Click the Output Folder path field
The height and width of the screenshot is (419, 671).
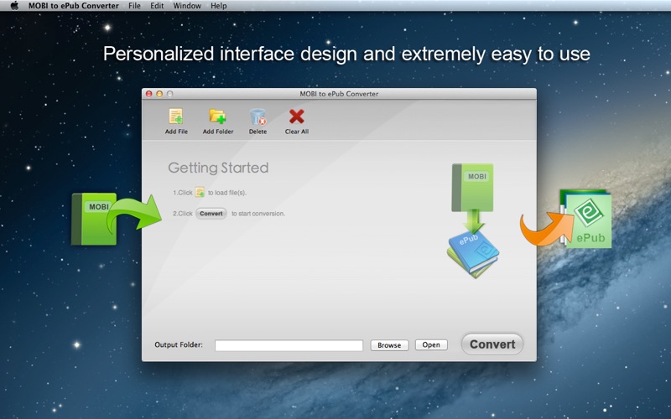289,345
